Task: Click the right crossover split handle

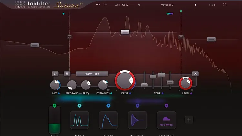Action: pos(181,37)
